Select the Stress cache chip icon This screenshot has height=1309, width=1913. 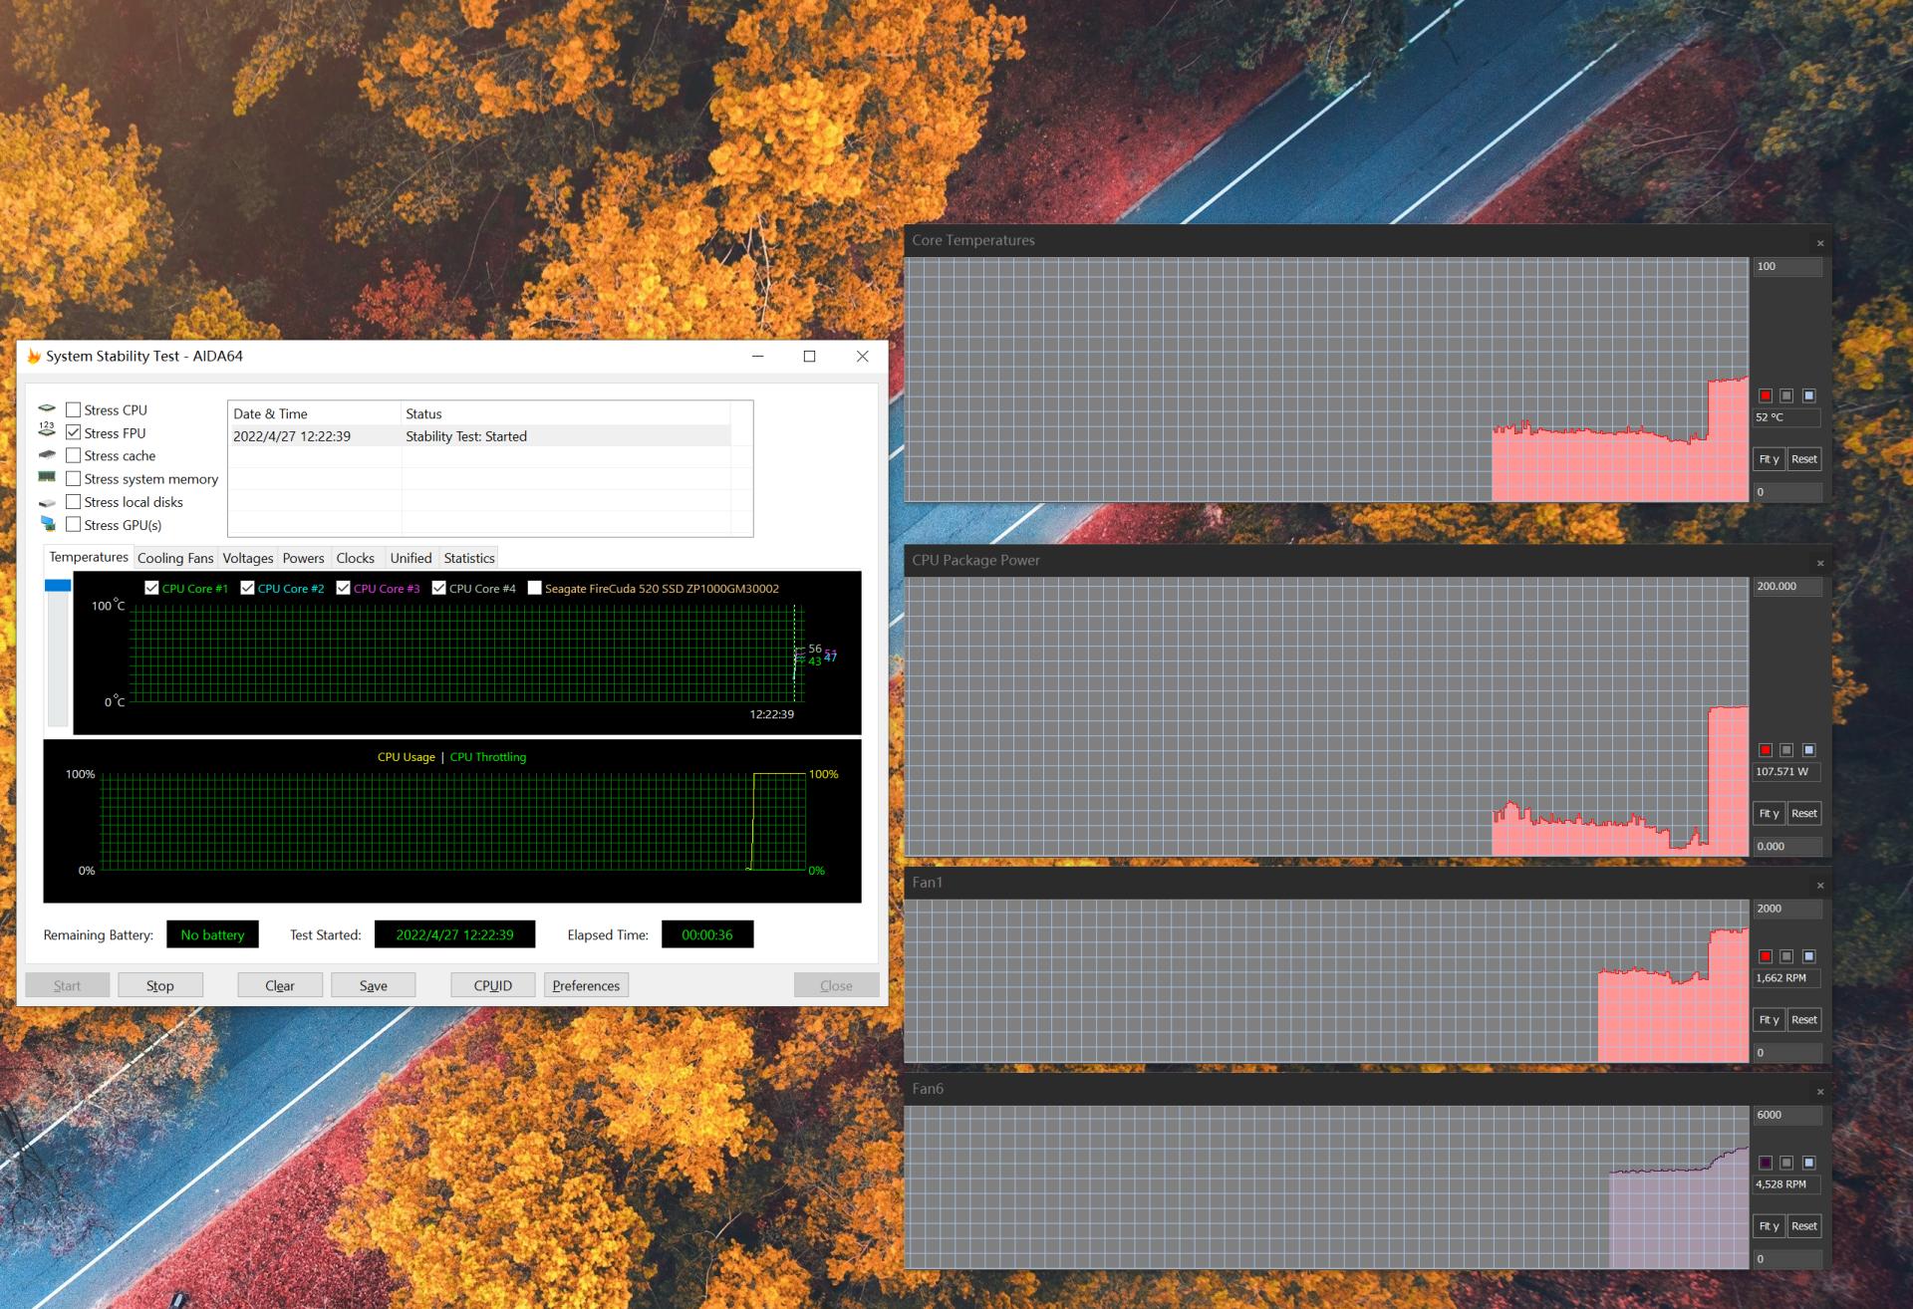pyautogui.click(x=47, y=455)
